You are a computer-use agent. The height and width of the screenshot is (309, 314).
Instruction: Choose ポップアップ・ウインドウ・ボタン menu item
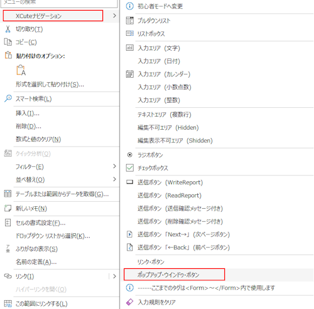tap(174, 275)
